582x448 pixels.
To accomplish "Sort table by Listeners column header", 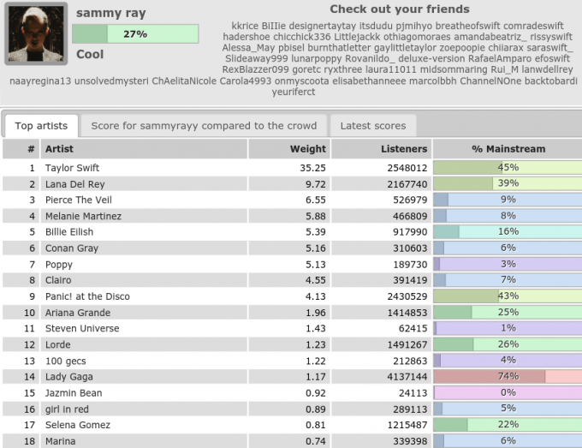I will 381,149.
